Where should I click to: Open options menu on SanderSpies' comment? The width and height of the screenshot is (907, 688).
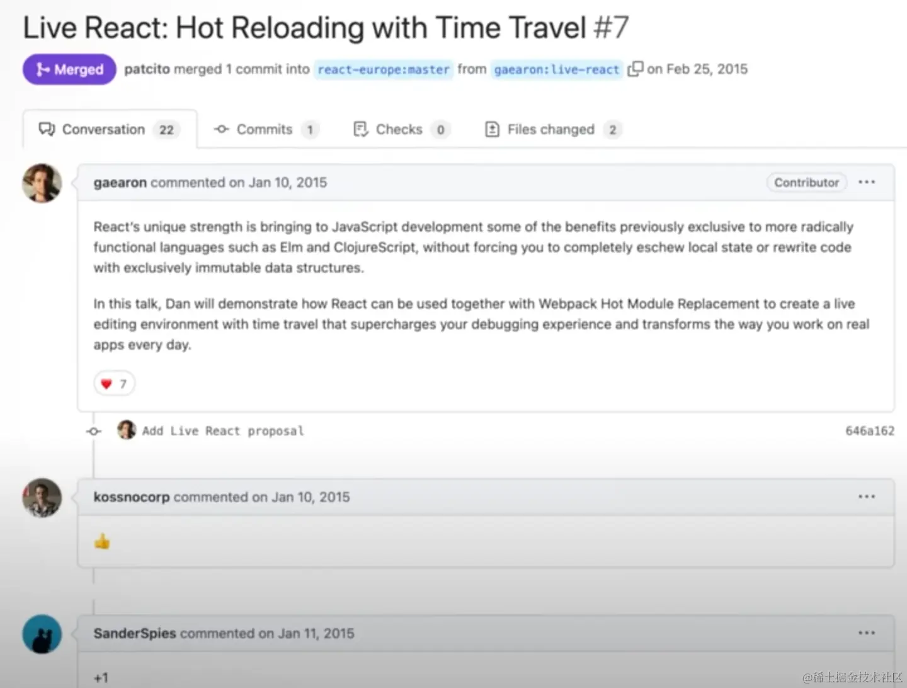point(867,633)
